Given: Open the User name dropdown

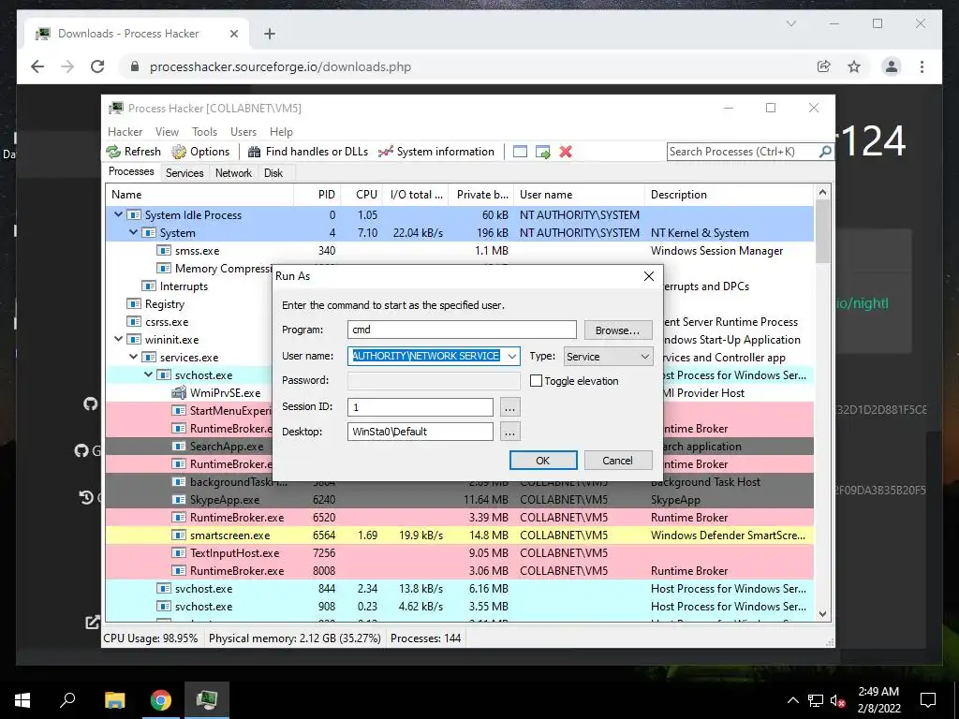Looking at the screenshot, I should pyautogui.click(x=512, y=357).
